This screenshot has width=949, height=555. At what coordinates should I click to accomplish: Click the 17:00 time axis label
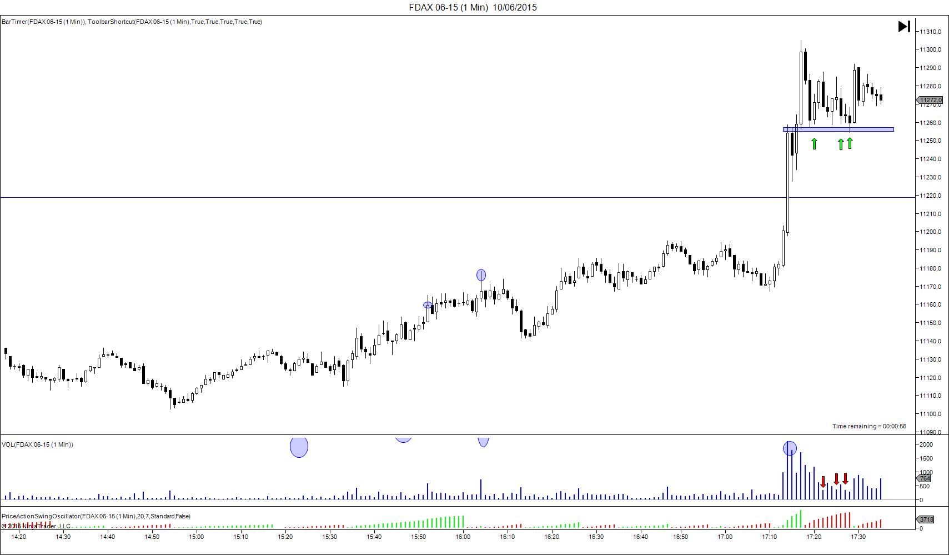coord(725,537)
